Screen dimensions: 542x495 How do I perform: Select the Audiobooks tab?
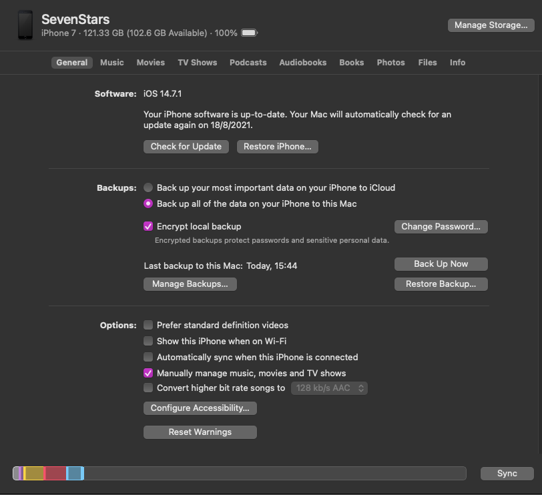[x=303, y=63]
